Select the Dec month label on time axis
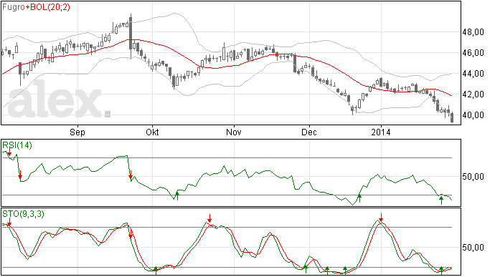Viewport: 495px width, 277px height. 308,132
